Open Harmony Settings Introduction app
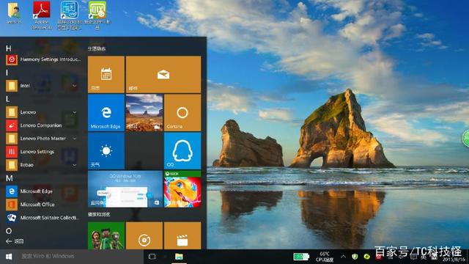The image size is (469, 264). tap(43, 59)
